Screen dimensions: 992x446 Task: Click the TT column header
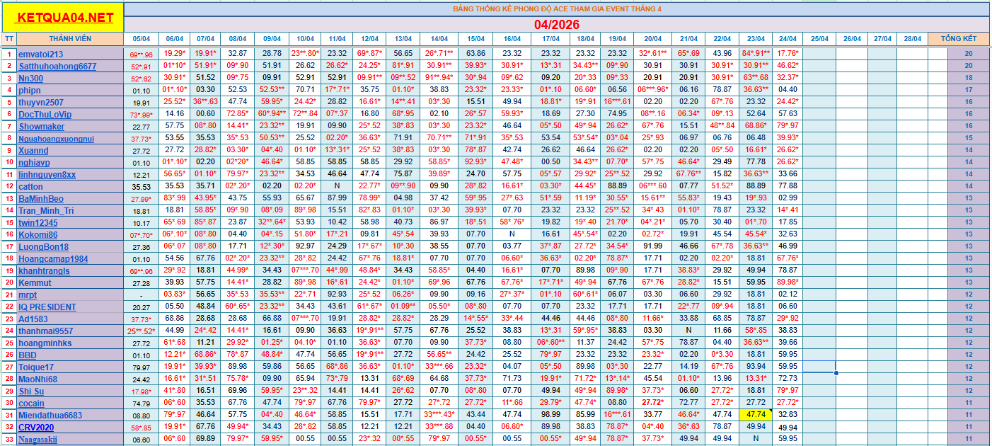(8, 38)
